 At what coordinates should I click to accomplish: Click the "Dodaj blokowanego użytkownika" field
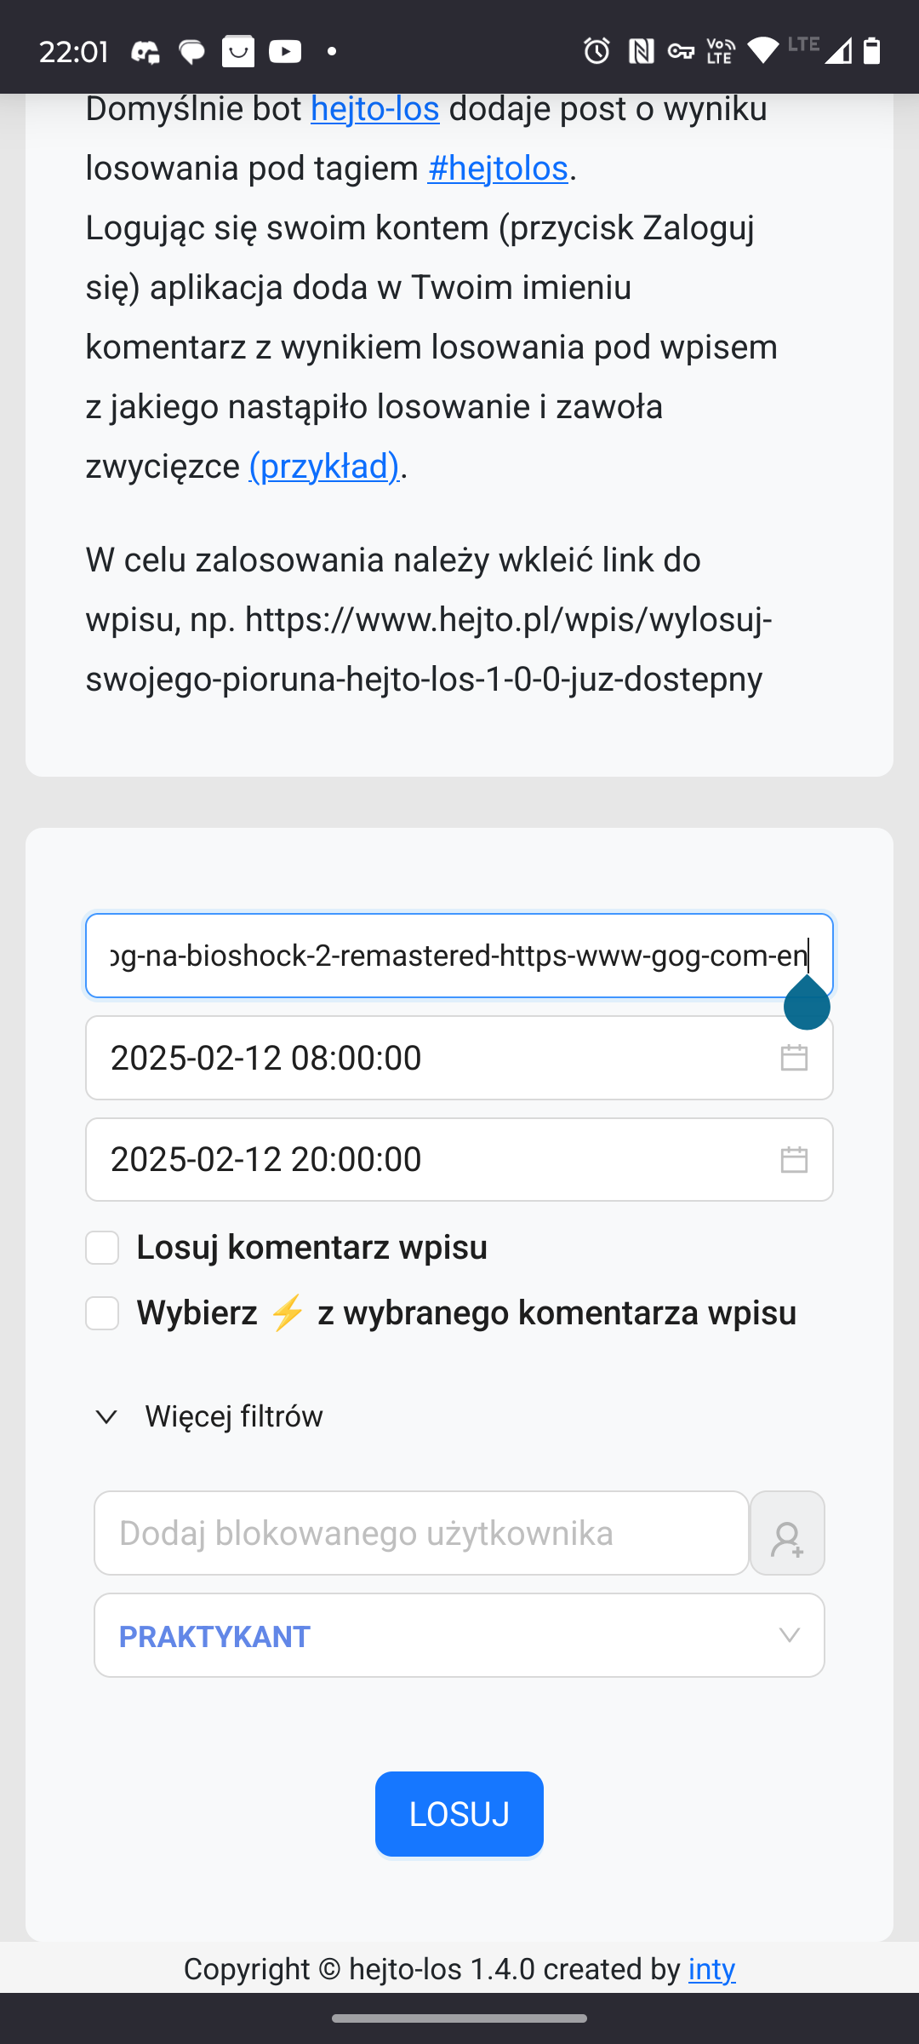click(x=421, y=1533)
